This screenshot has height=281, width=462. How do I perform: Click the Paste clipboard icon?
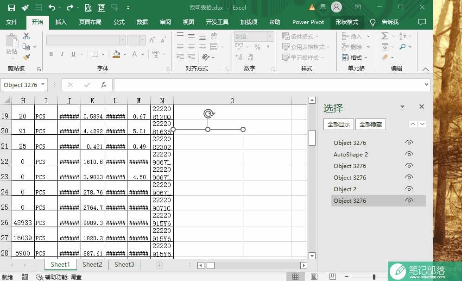(12, 41)
